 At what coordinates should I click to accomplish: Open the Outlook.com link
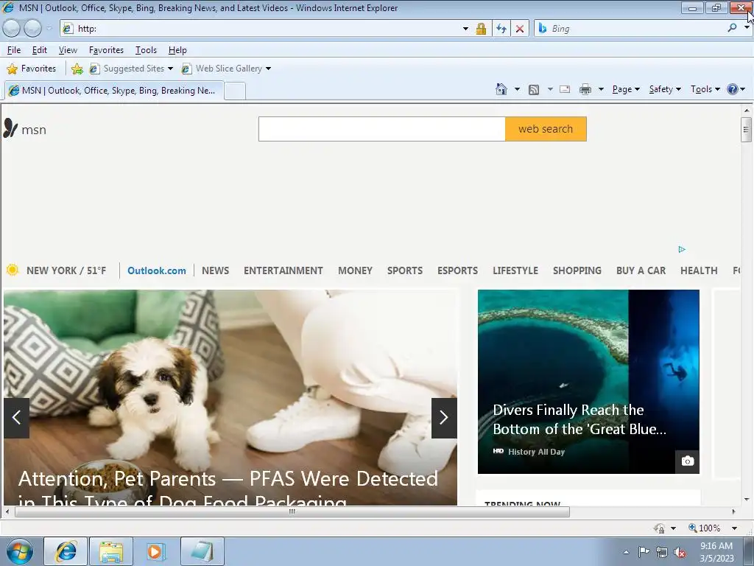(156, 270)
